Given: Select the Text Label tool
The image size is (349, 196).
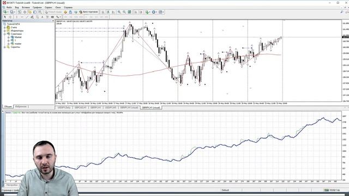Looking at the screenshot, I should (x=47, y=17).
